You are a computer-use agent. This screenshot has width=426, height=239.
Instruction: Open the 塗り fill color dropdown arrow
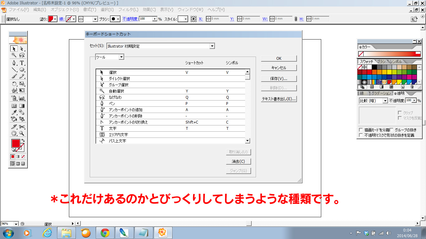(55, 19)
